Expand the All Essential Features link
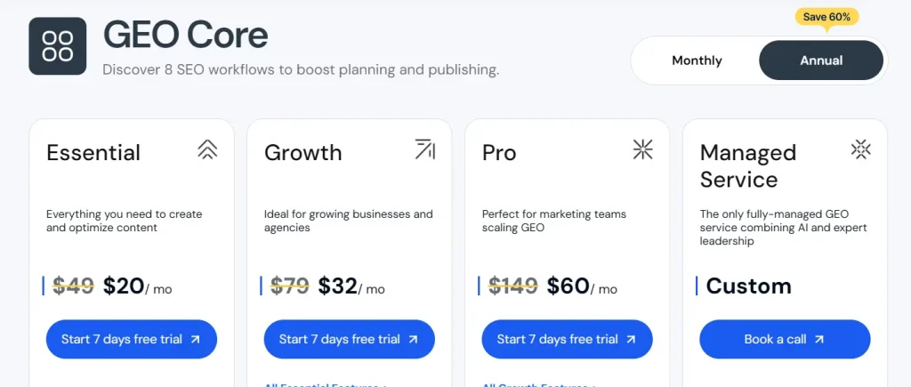The width and height of the screenshot is (911, 387). [x=327, y=384]
